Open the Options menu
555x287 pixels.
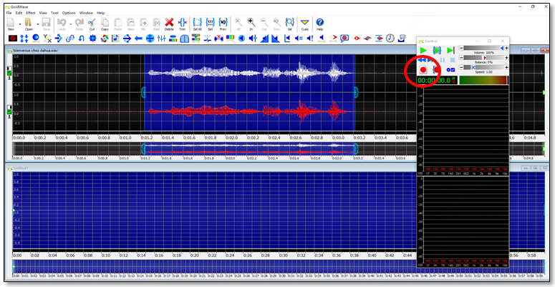pyautogui.click(x=69, y=13)
